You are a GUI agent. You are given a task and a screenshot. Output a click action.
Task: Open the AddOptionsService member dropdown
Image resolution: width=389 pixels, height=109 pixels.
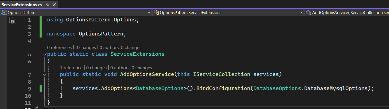click(x=347, y=13)
